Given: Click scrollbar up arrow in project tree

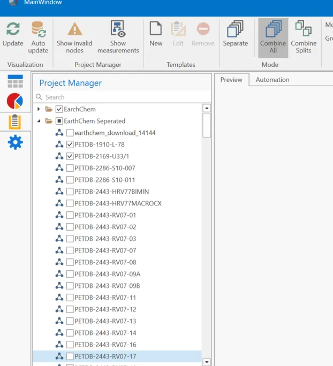Looking at the screenshot, I should tap(207, 108).
